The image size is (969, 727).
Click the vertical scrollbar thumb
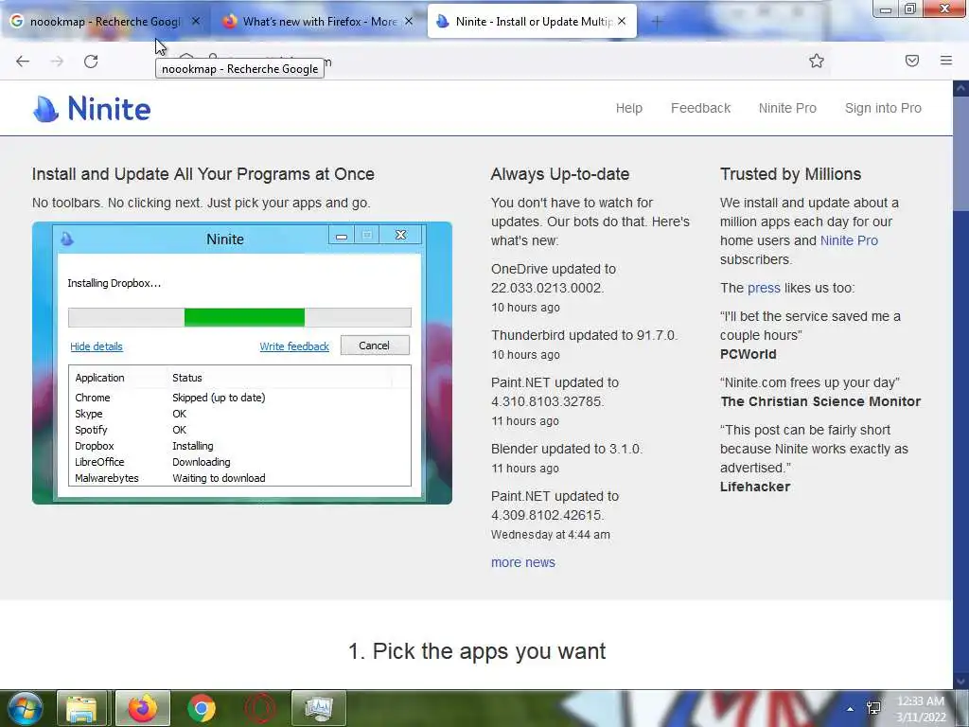(x=960, y=153)
